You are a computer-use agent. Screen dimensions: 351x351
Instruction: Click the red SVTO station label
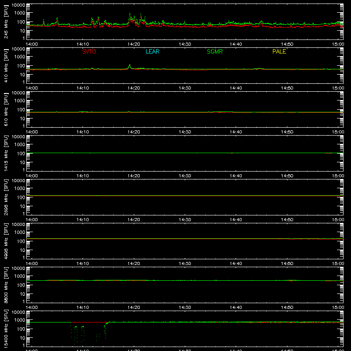[x=89, y=51]
